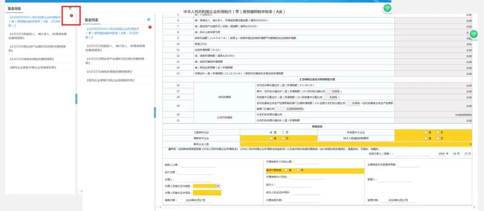This screenshot has width=484, height=211.
Task: Open A201030 减免所得税优惠明细表 in the left list
Action: [x=31, y=59]
